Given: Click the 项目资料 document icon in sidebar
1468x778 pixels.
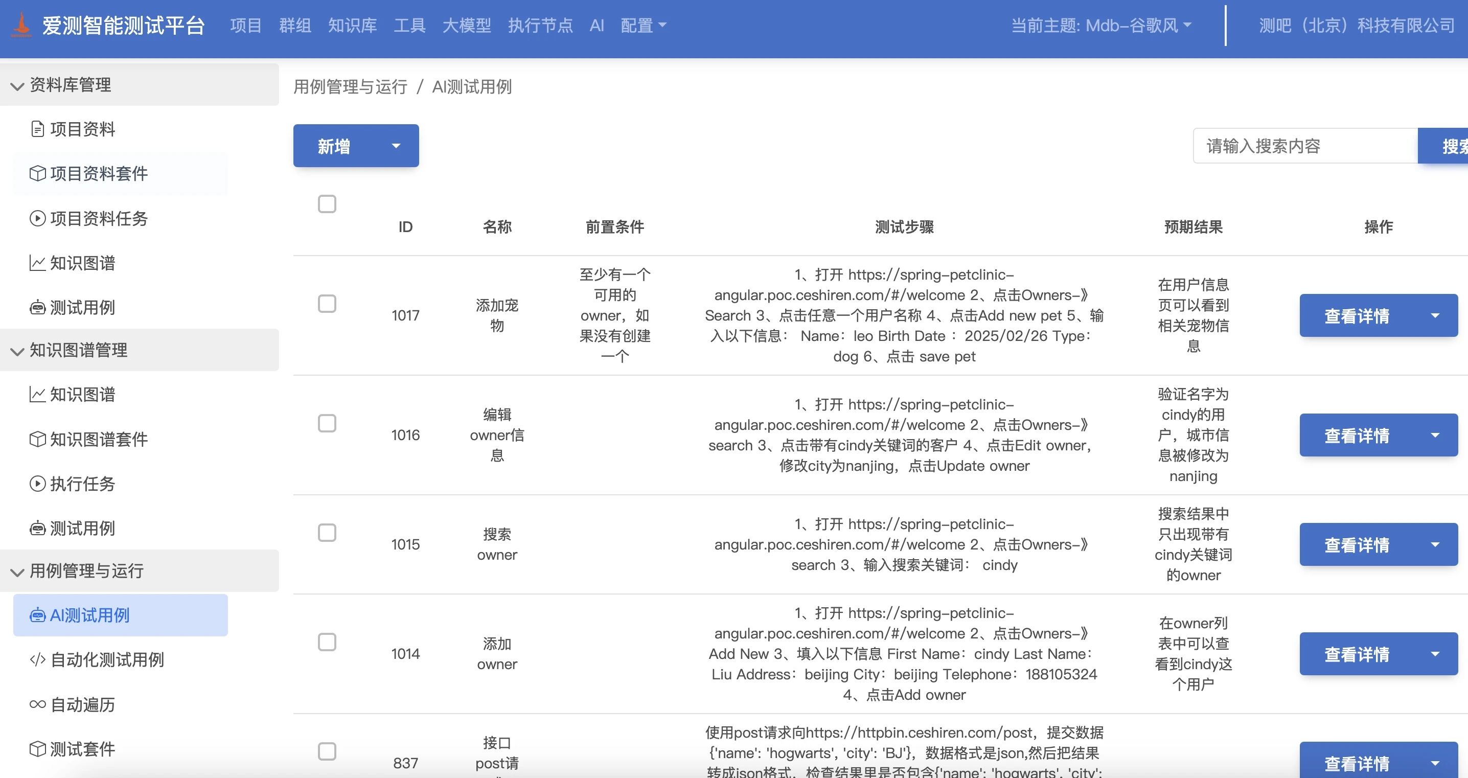Looking at the screenshot, I should click(37, 129).
